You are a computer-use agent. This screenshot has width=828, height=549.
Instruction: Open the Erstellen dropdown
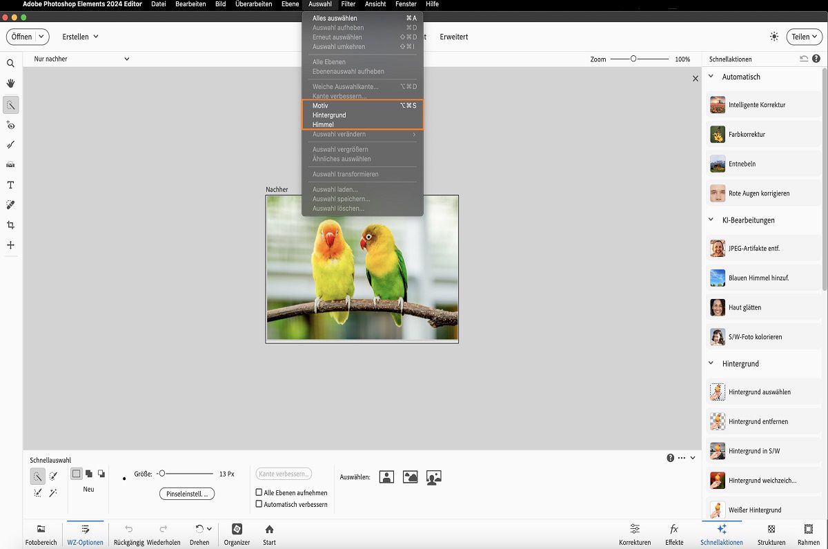pyautogui.click(x=80, y=37)
